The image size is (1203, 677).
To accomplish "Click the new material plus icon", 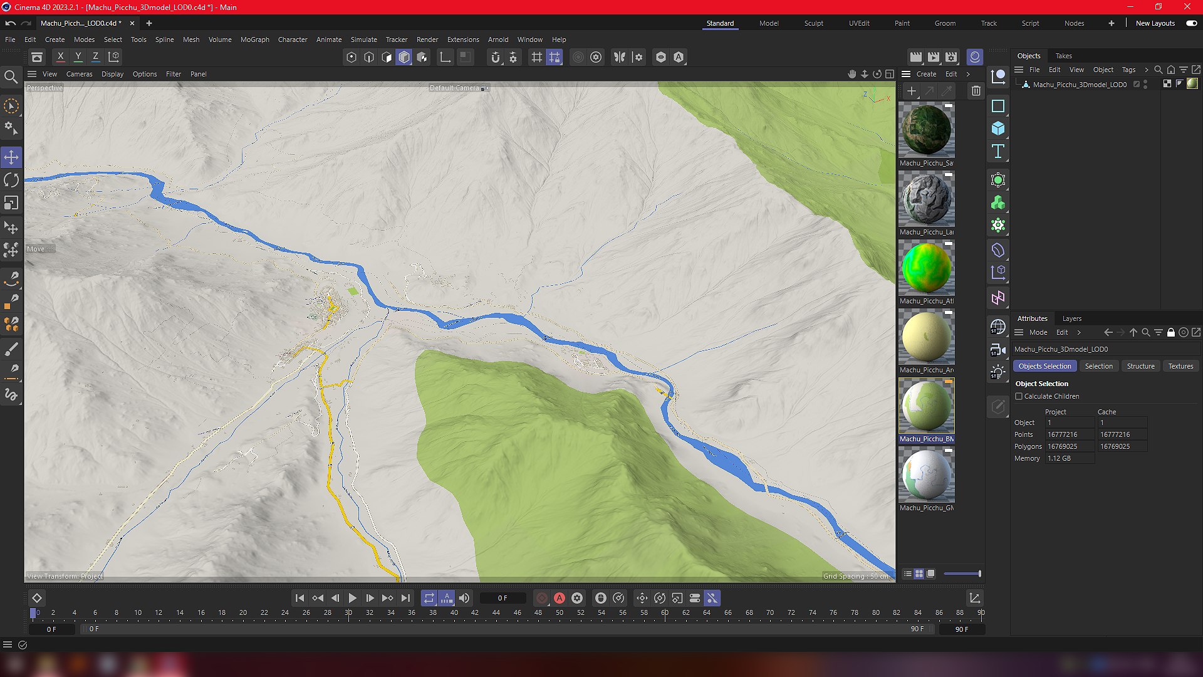I will coord(912,91).
